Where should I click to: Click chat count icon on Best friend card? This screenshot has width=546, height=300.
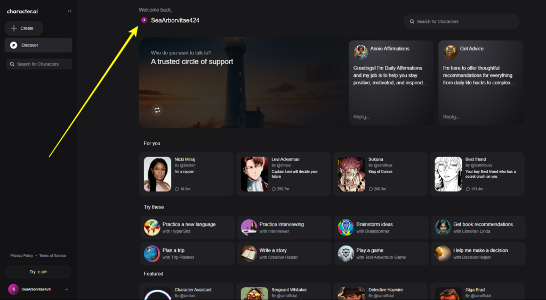click(x=468, y=189)
